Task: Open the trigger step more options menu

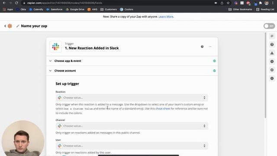Action: click(210, 46)
